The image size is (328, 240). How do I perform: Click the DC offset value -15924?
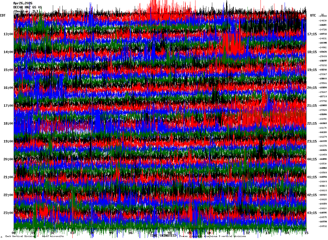pos(323,110)
